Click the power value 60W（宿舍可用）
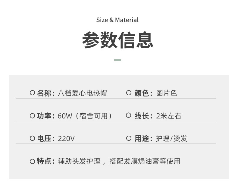Screen dimensions: 238x186 [x=85, y=116]
